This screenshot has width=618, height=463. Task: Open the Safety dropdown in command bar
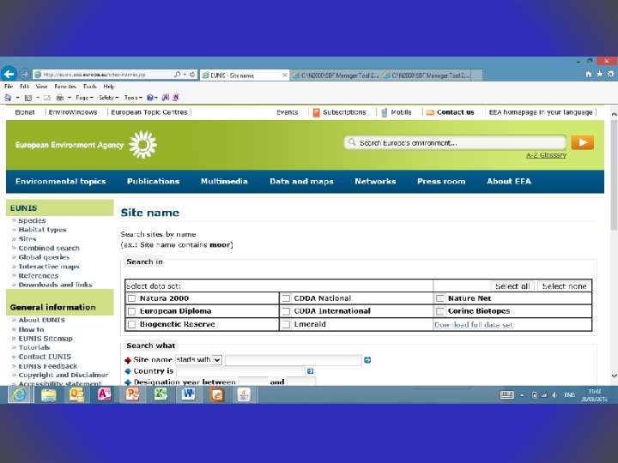(108, 98)
